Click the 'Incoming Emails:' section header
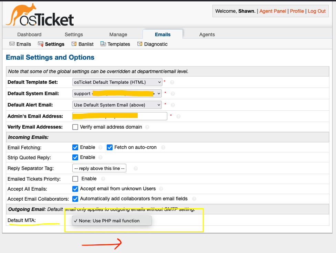336x253 pixels. pyautogui.click(x=28, y=137)
